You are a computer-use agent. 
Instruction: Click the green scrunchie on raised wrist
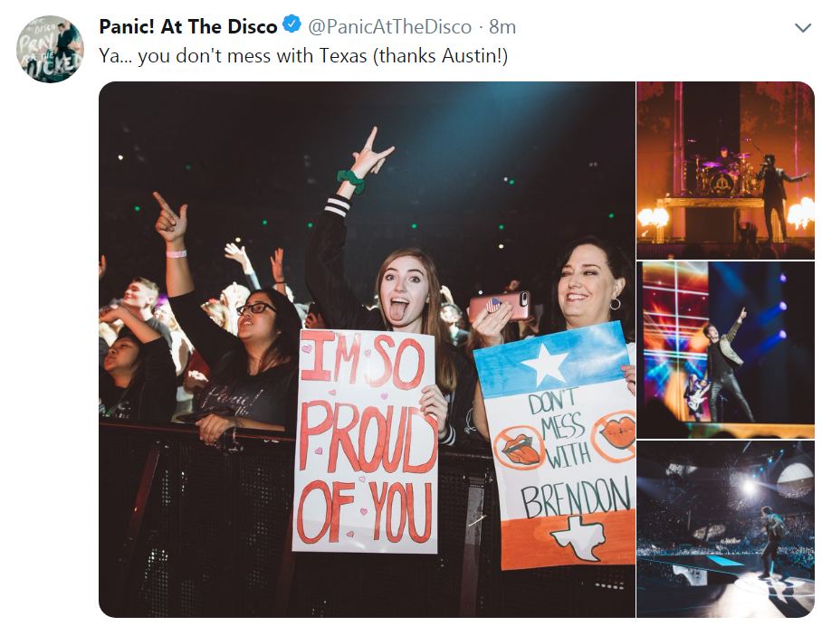tap(350, 181)
